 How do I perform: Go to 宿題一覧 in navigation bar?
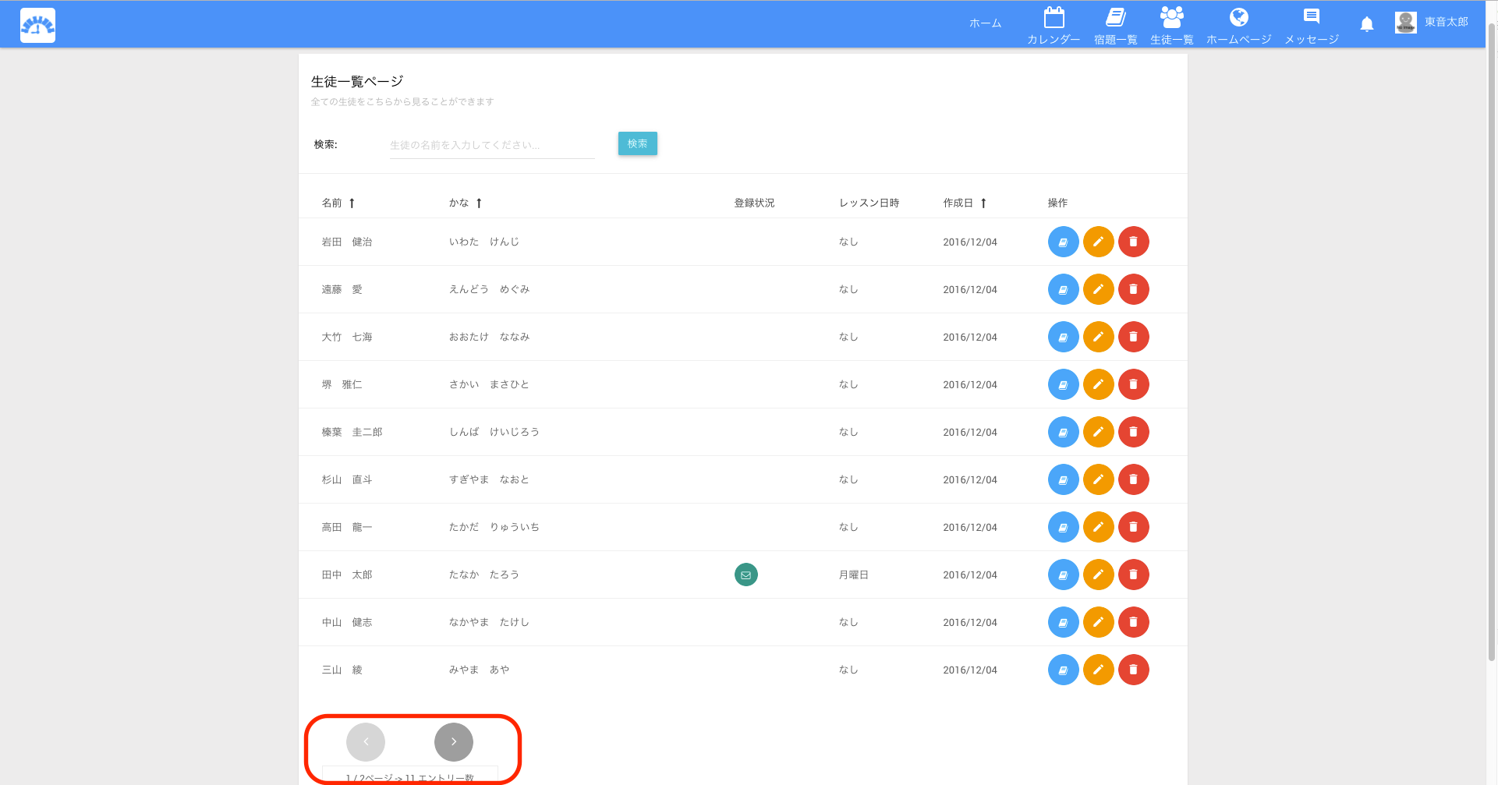coord(1115,26)
